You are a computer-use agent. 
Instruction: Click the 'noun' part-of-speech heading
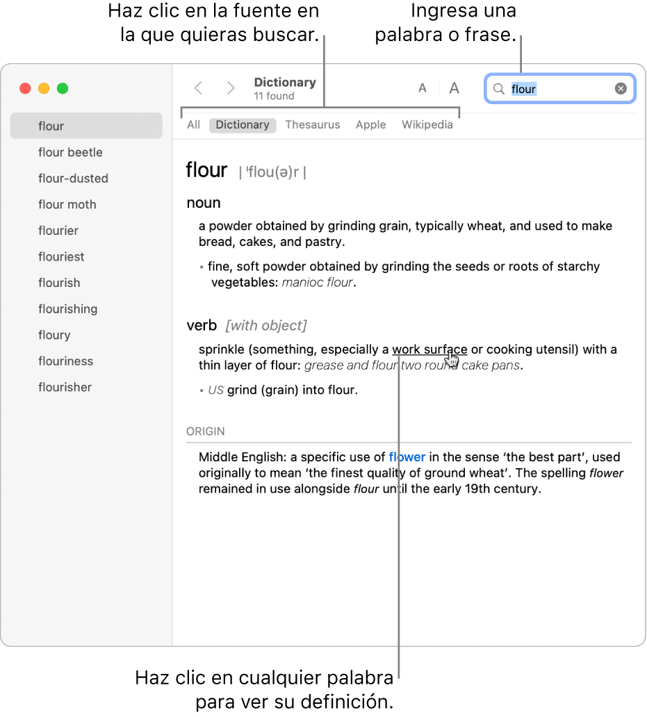tap(204, 203)
